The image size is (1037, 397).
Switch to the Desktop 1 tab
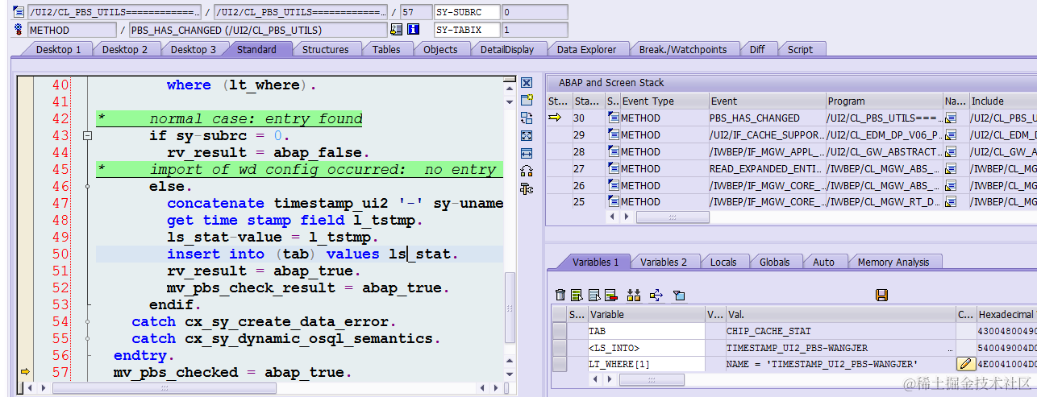click(x=59, y=49)
